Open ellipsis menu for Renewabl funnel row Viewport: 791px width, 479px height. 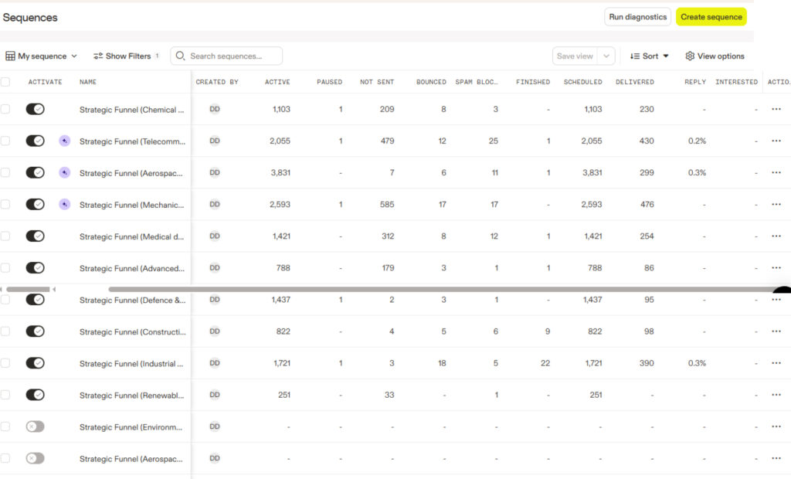click(776, 395)
